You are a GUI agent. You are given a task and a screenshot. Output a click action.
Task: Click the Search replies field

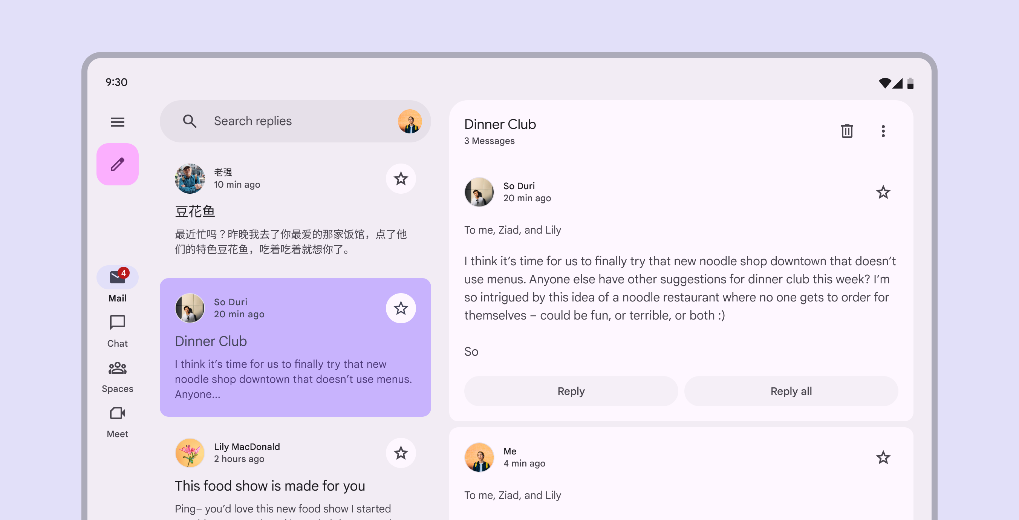tap(293, 121)
